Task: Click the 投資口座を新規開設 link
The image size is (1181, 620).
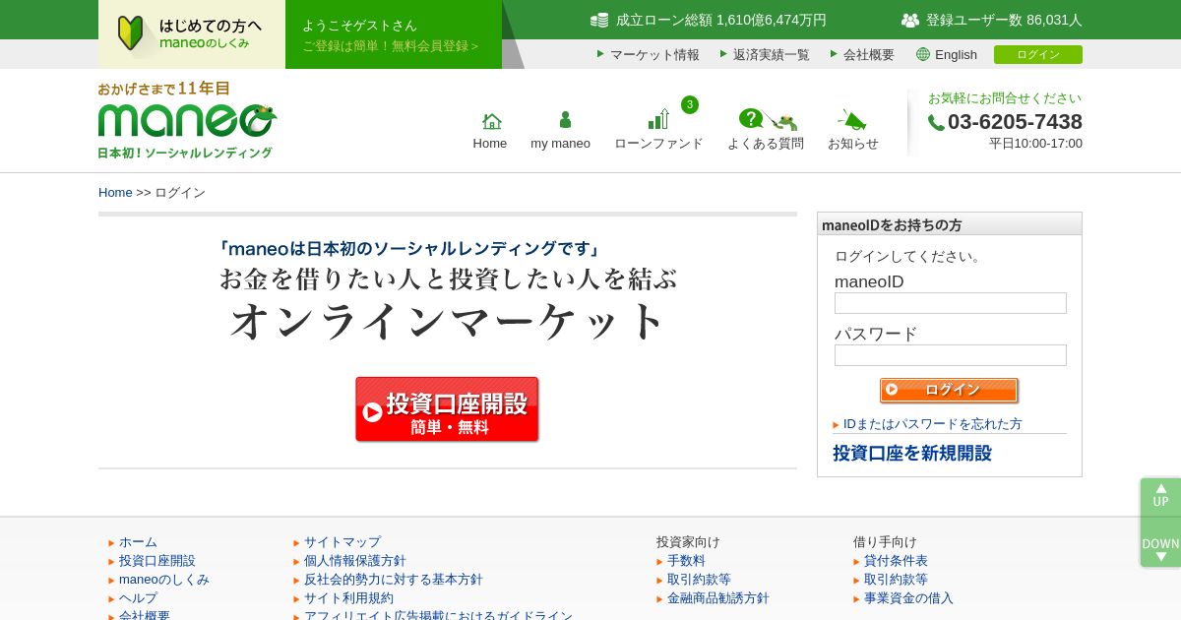Action: coord(912,453)
